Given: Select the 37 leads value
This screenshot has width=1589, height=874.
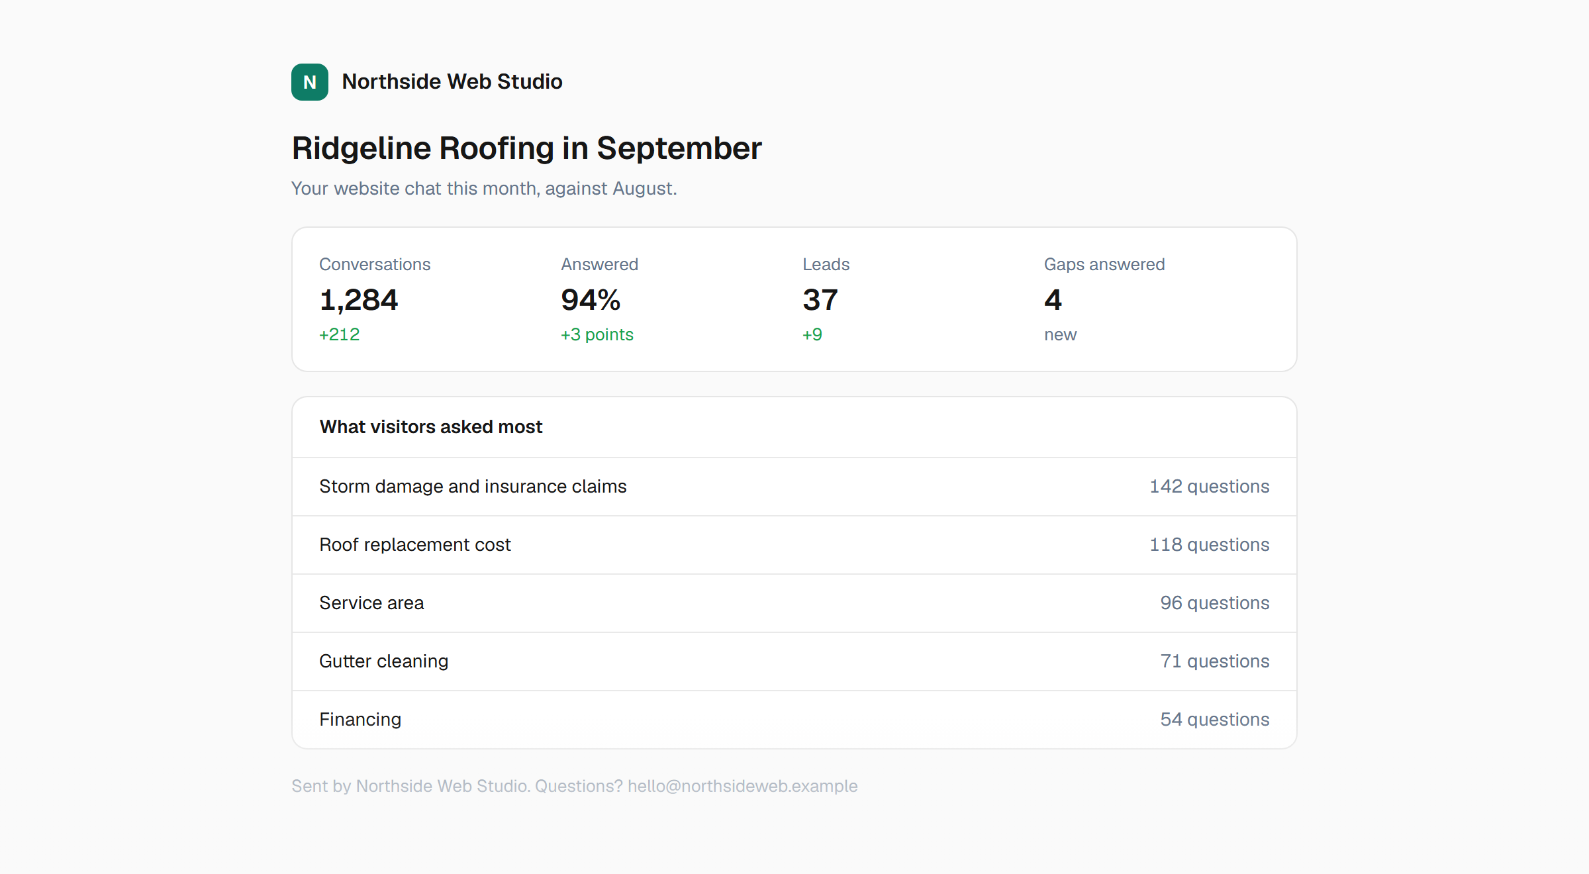Looking at the screenshot, I should 820,300.
